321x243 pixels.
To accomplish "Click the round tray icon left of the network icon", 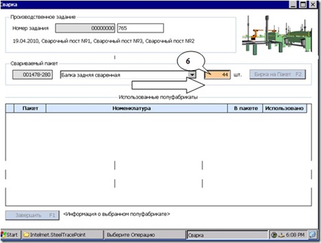I will coord(274,235).
